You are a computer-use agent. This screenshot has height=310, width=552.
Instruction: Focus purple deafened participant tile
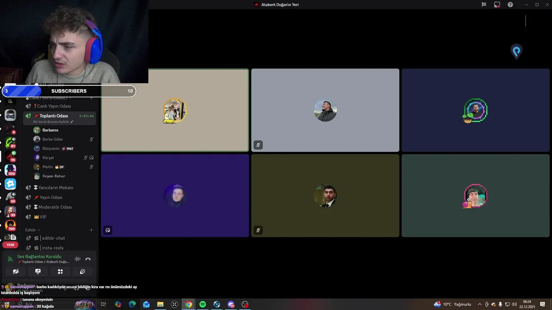click(175, 195)
